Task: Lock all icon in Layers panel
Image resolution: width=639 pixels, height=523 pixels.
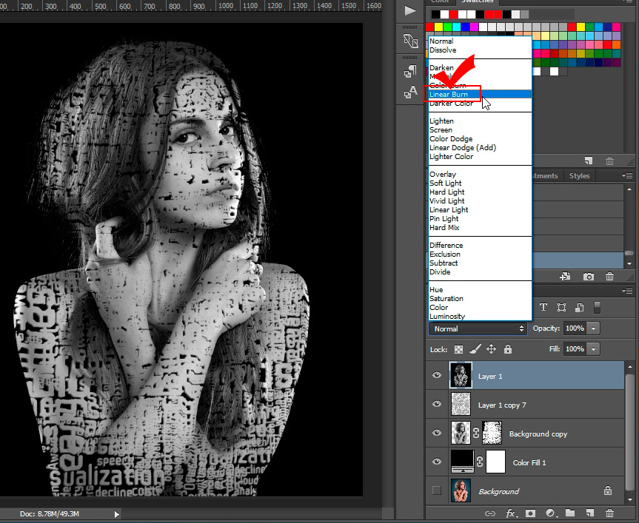Action: [x=508, y=349]
